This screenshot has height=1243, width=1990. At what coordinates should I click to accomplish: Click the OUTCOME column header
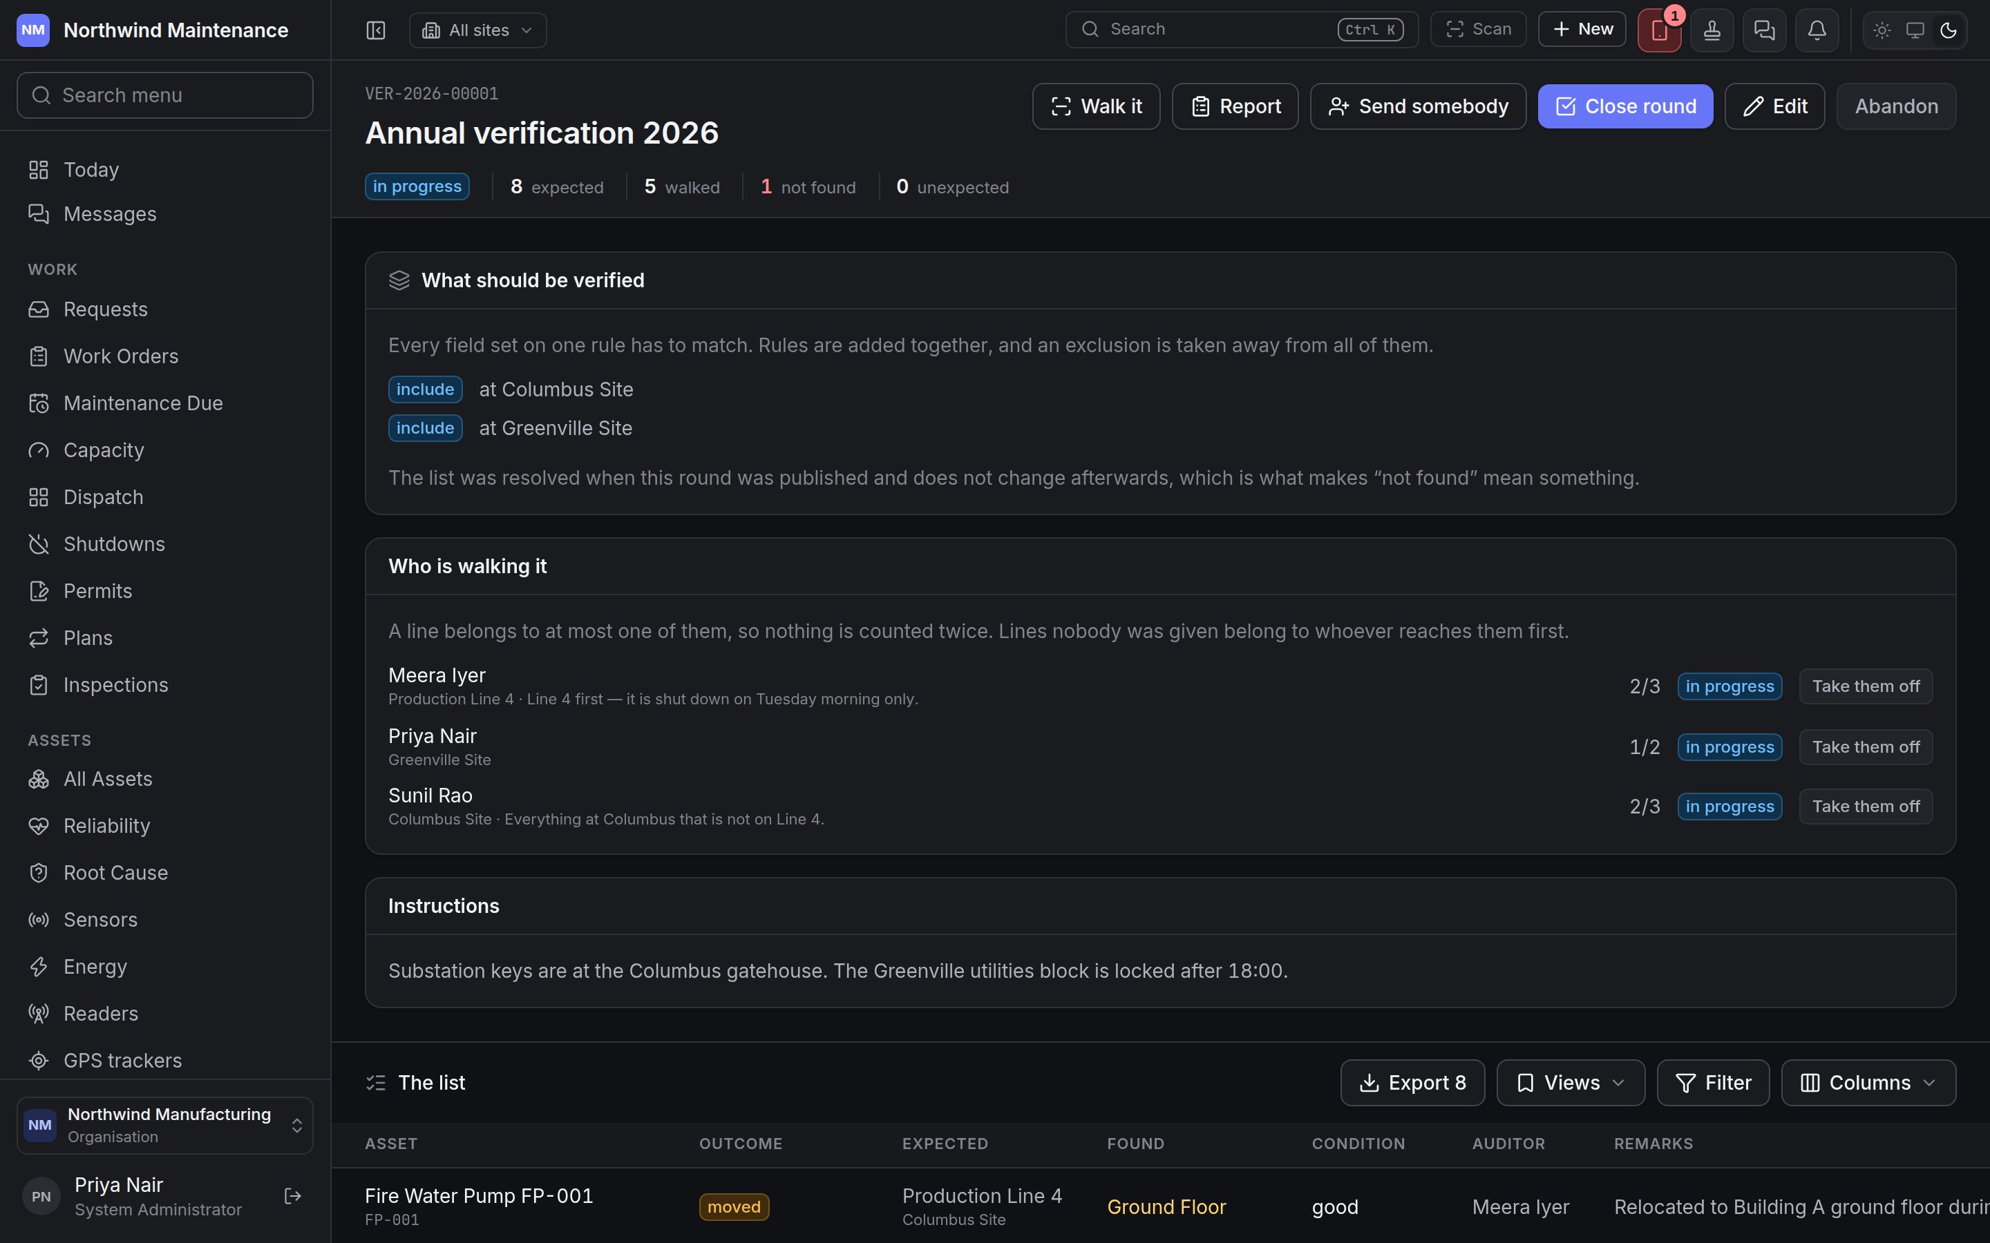click(x=740, y=1144)
